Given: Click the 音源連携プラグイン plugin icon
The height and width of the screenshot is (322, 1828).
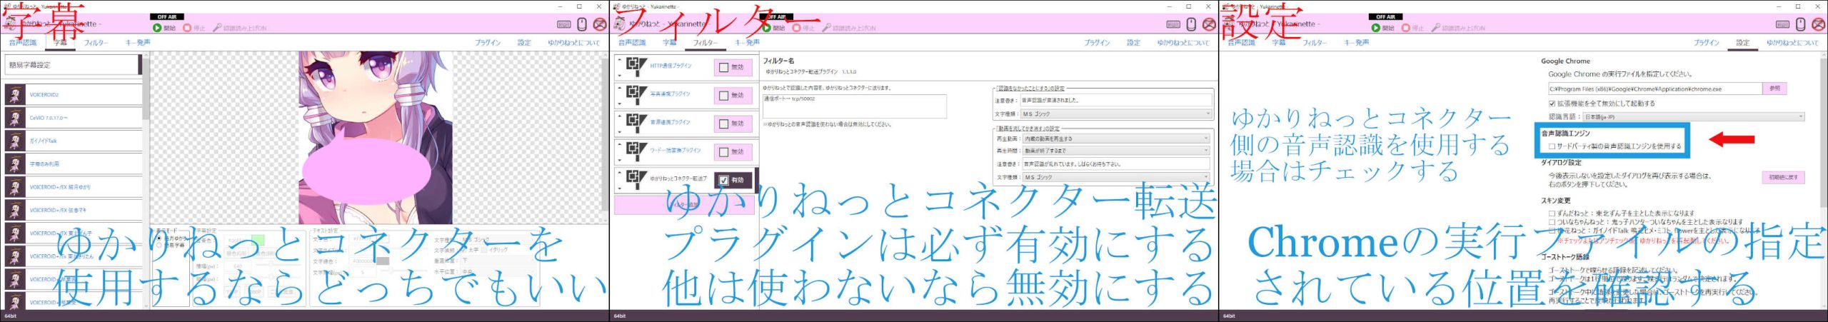Looking at the screenshot, I should pyautogui.click(x=636, y=123).
